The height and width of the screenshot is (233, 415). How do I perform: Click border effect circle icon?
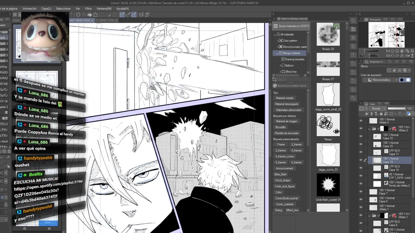pos(389,70)
